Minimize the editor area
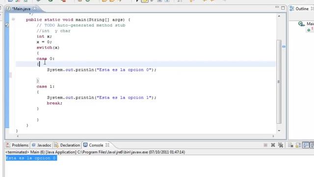Viewport: 314px width, 177px height. tap(277, 7)
